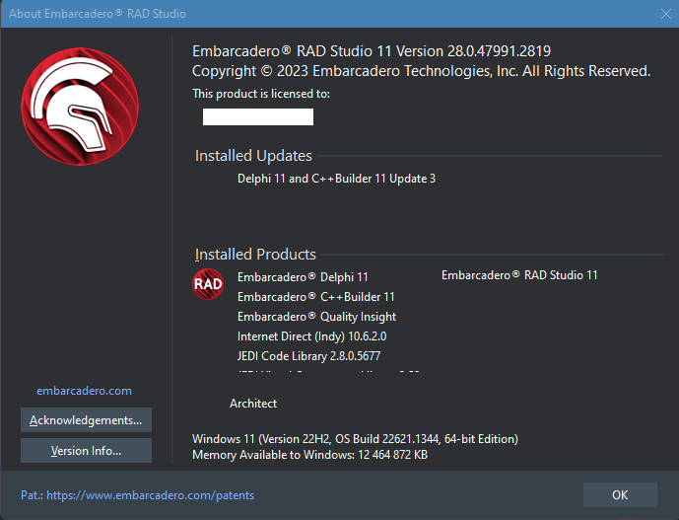The width and height of the screenshot is (679, 520).
Task: Select Internet Direct (Indy) 10.6.2.0 entry
Action: pyautogui.click(x=311, y=336)
